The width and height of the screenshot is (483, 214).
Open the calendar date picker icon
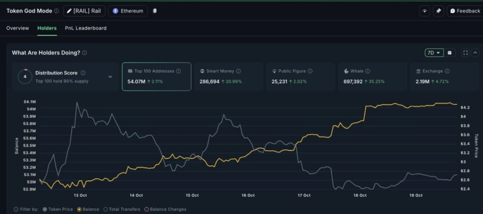pyautogui.click(x=450, y=53)
